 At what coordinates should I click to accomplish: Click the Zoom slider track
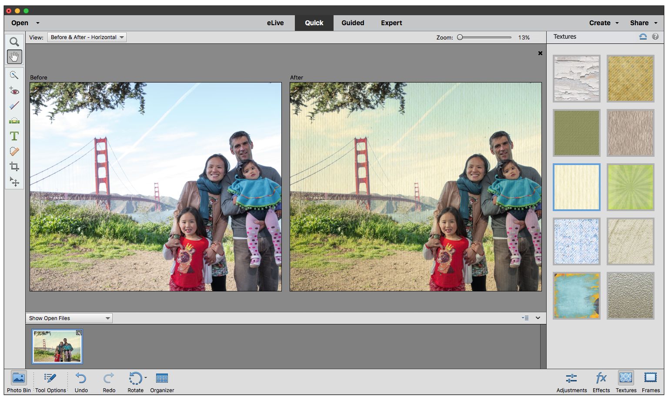(485, 37)
